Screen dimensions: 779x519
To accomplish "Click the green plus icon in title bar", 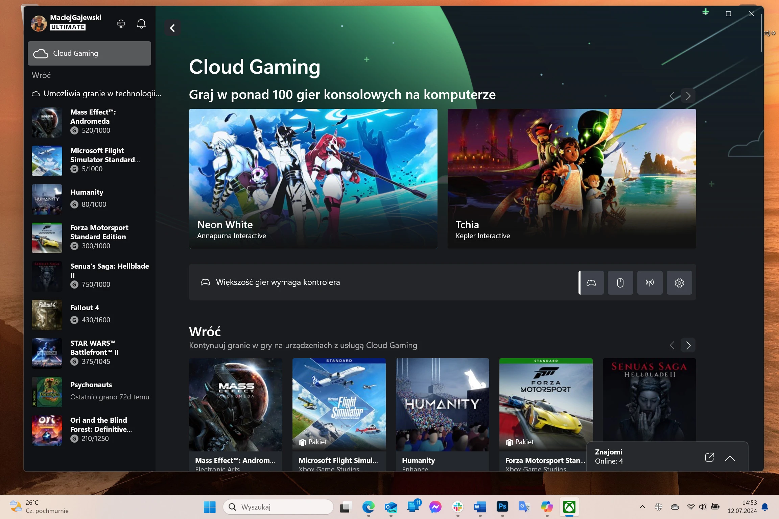I will point(706,12).
